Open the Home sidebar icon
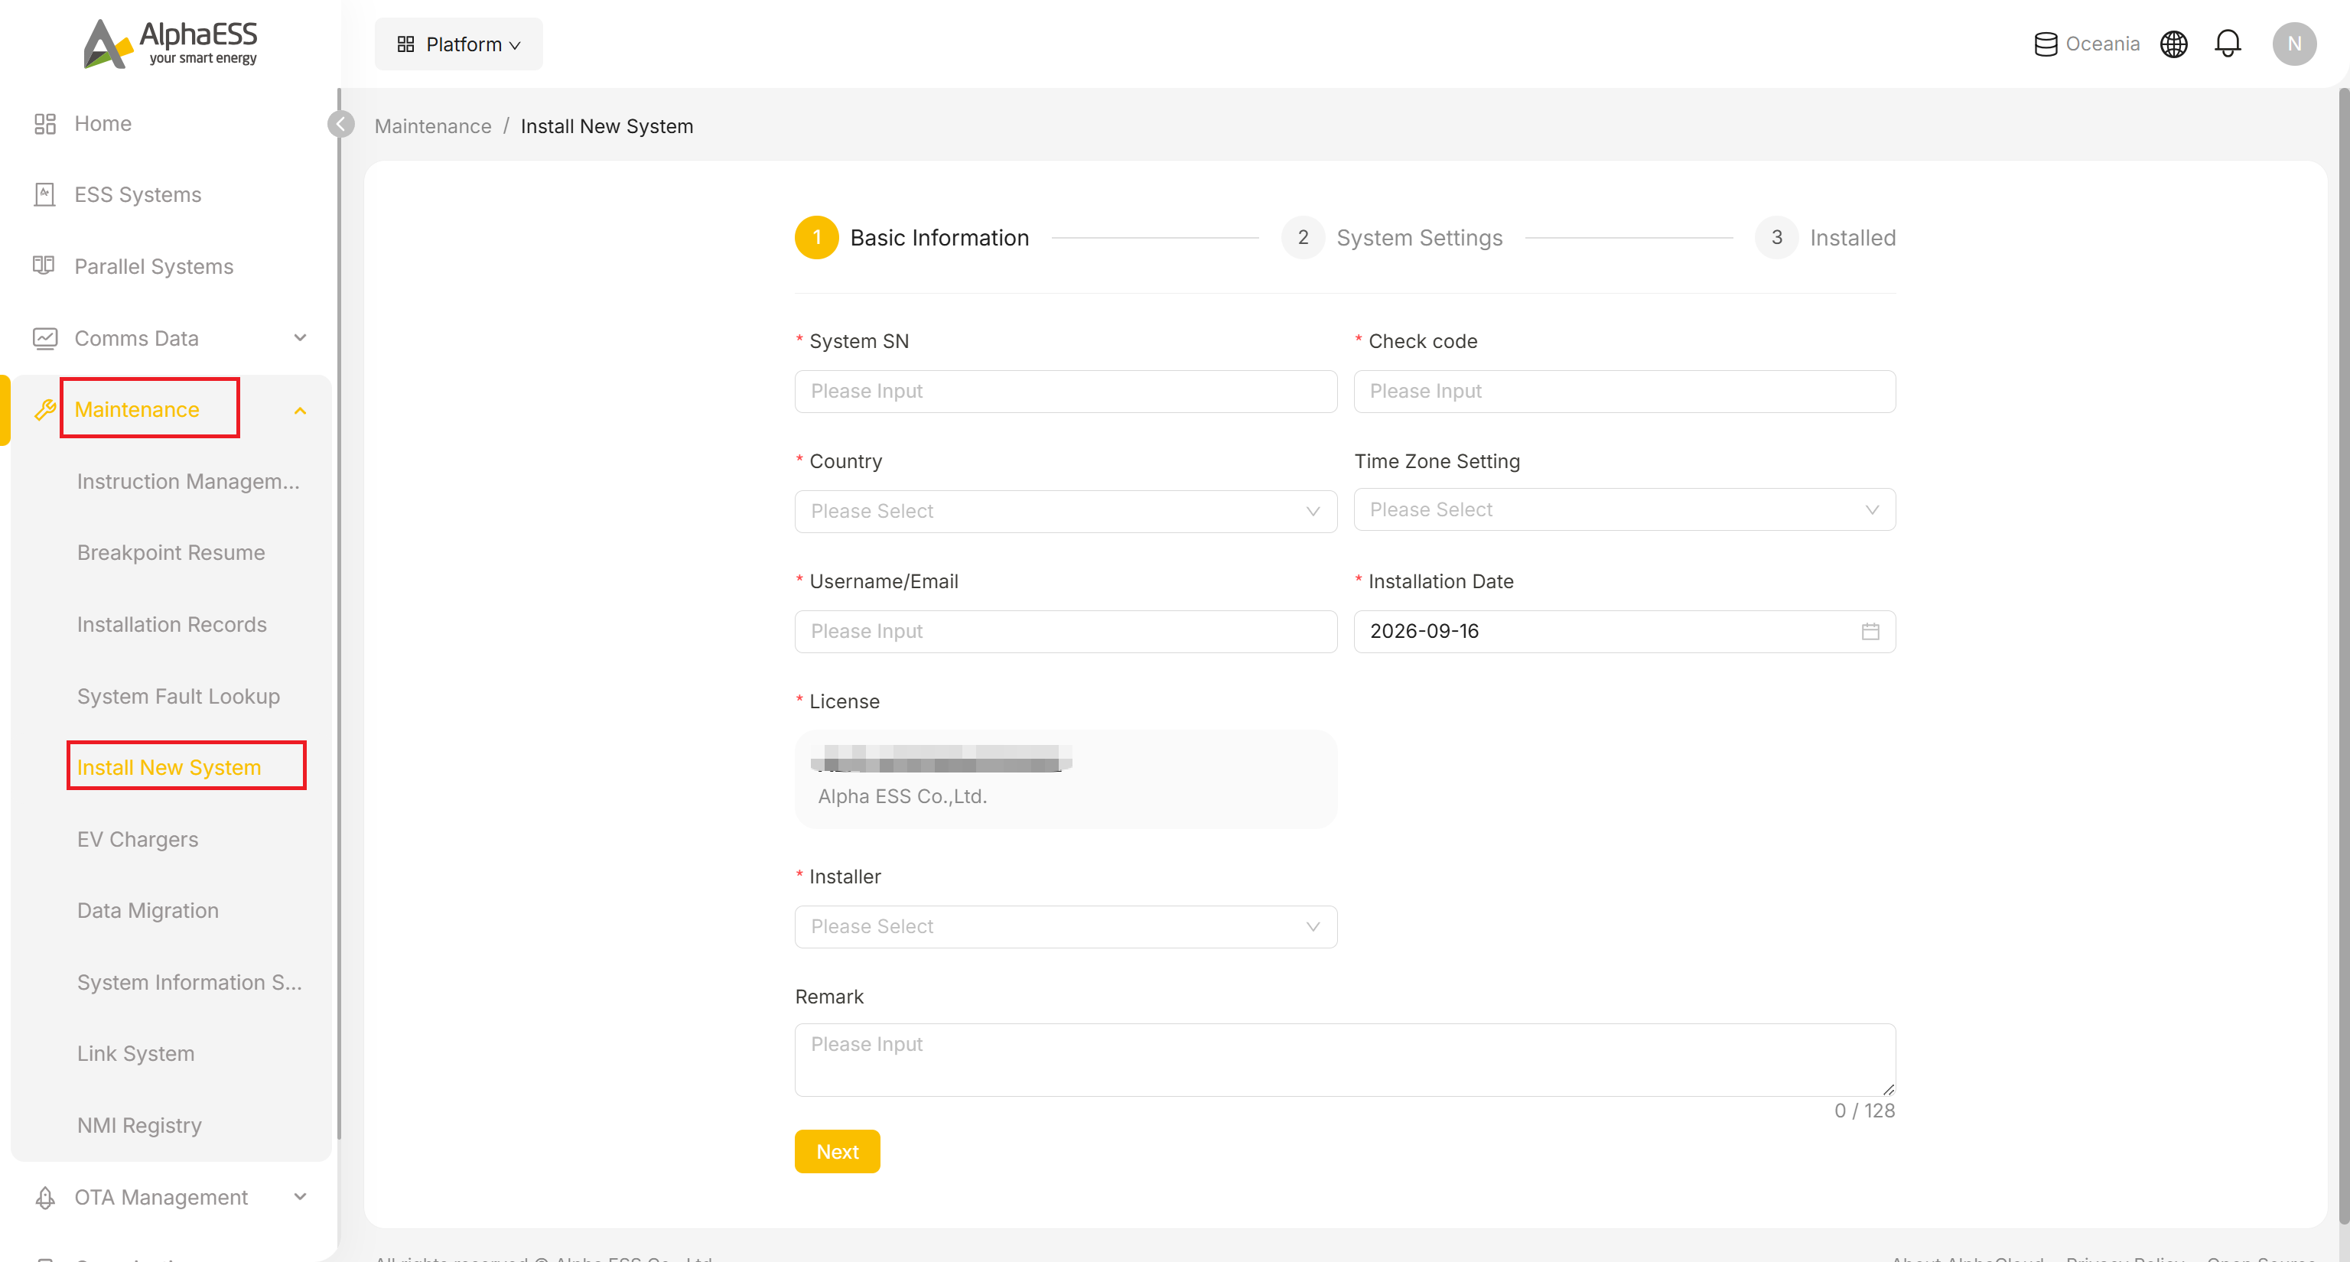The height and width of the screenshot is (1262, 2350). tap(44, 124)
